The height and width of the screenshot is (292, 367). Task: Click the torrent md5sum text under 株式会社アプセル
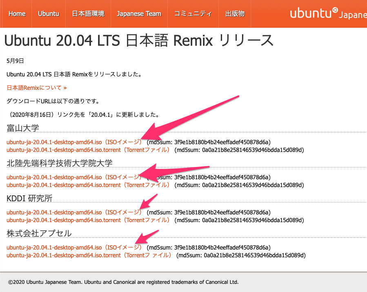pyautogui.click(x=241, y=255)
